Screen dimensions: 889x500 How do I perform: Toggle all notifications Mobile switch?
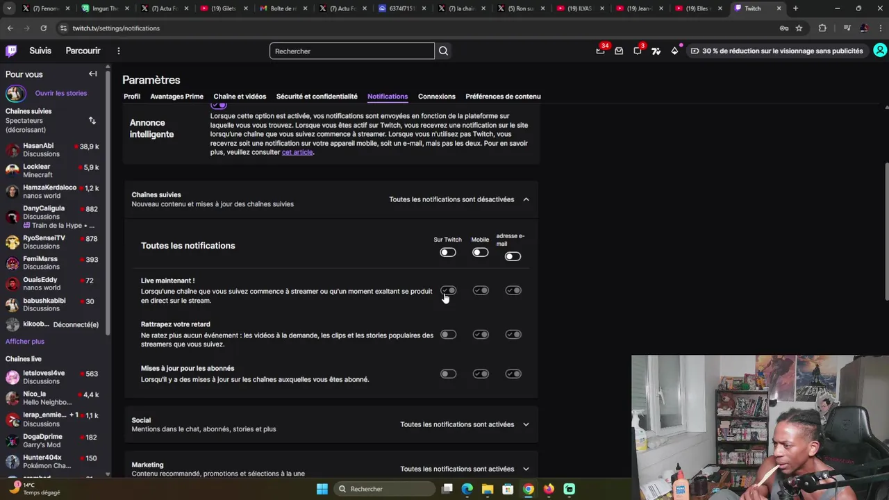(x=480, y=252)
